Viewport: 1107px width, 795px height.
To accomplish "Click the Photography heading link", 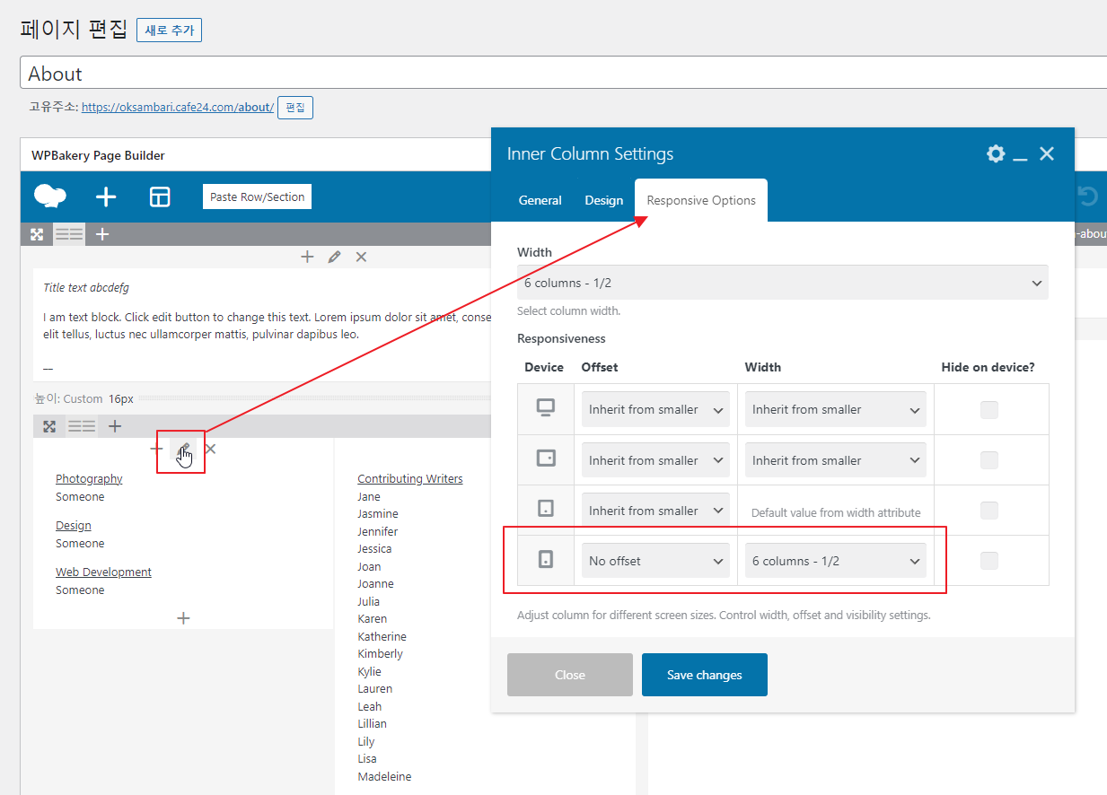I will pos(89,478).
